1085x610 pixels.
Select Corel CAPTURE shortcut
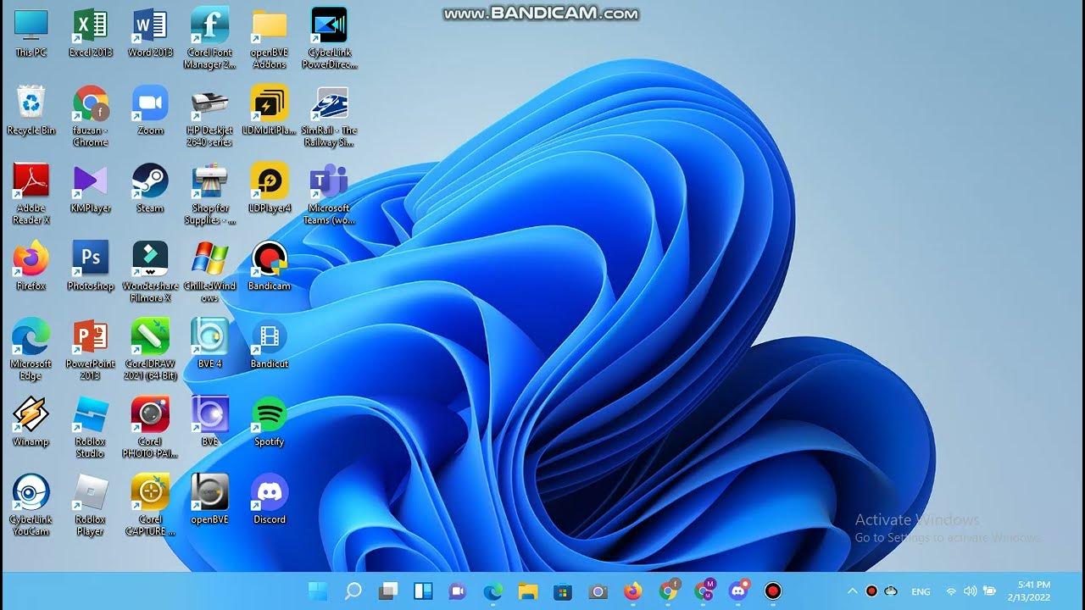point(150,507)
